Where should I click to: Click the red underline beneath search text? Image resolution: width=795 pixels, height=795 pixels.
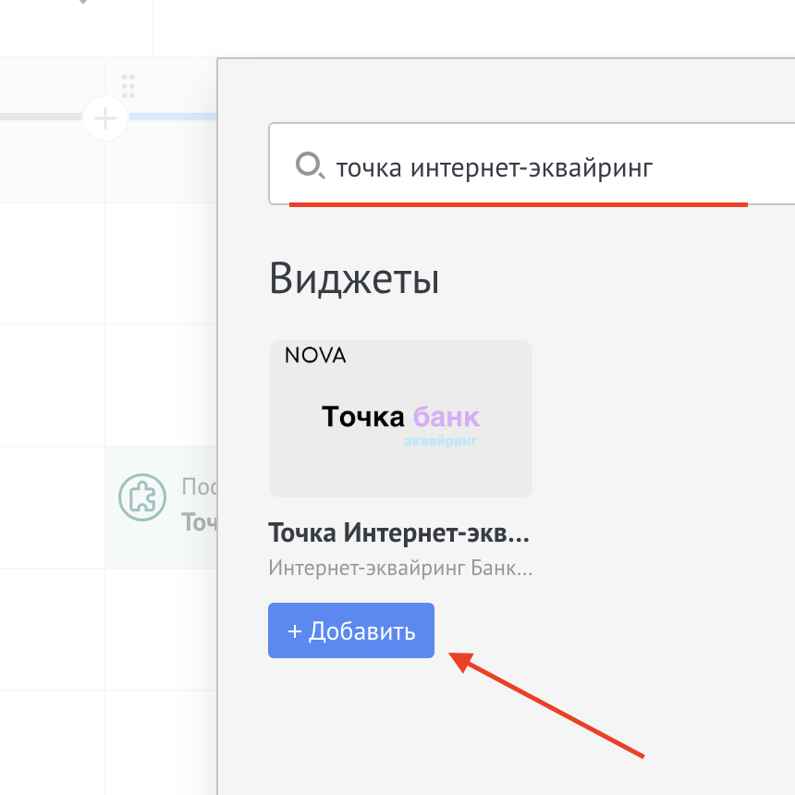coord(518,204)
